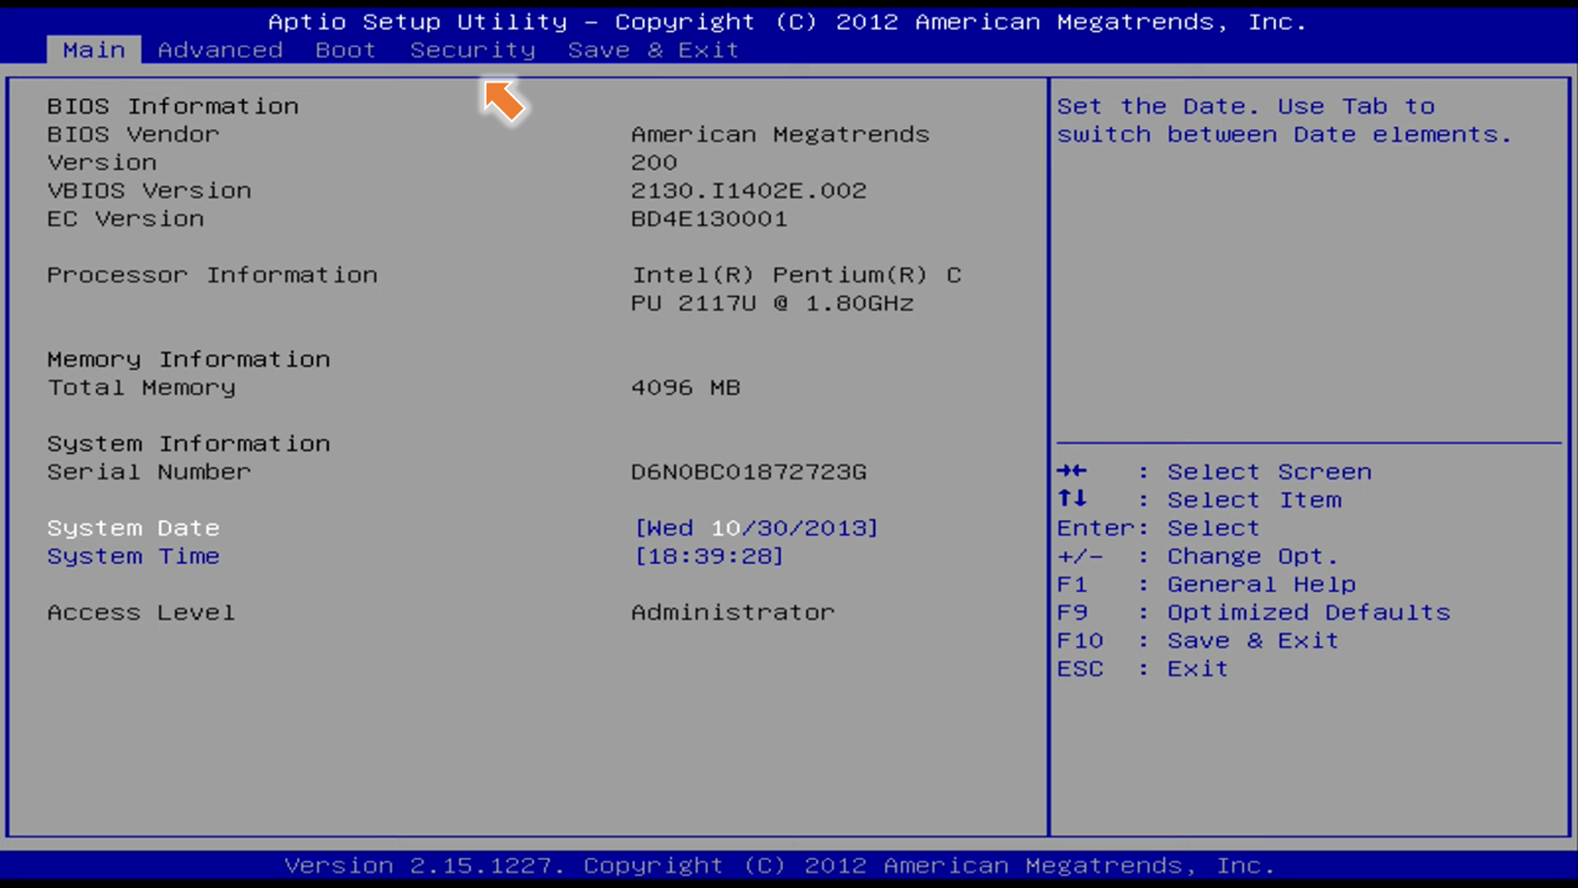
Task: Click the left-right arrows Select Screen icon
Action: (1072, 471)
